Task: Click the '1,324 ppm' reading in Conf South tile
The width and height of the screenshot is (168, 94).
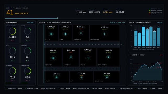Action: [71, 50]
